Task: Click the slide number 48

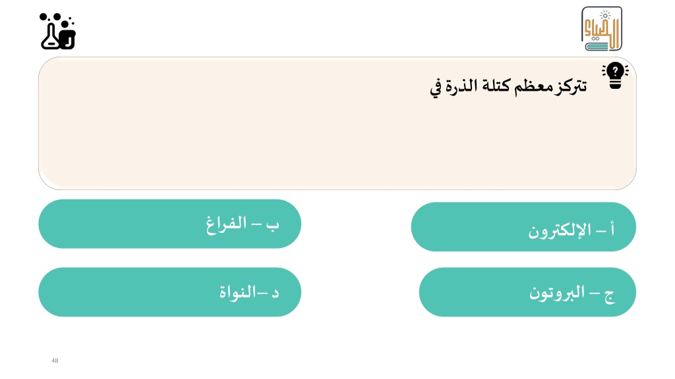Action: (55, 361)
